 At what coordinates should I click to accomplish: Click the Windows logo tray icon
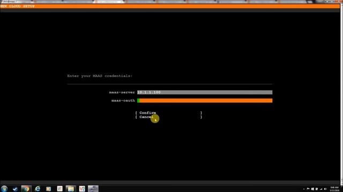pyautogui.click(x=312, y=189)
